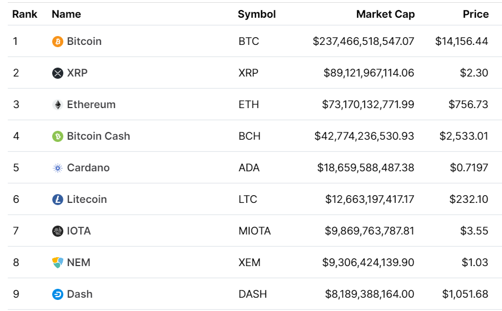Click the Cardano dotted logo icon
Screen dimensions: 502x311
point(58,168)
